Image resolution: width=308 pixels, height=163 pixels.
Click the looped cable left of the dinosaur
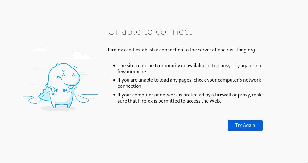coord(31,99)
